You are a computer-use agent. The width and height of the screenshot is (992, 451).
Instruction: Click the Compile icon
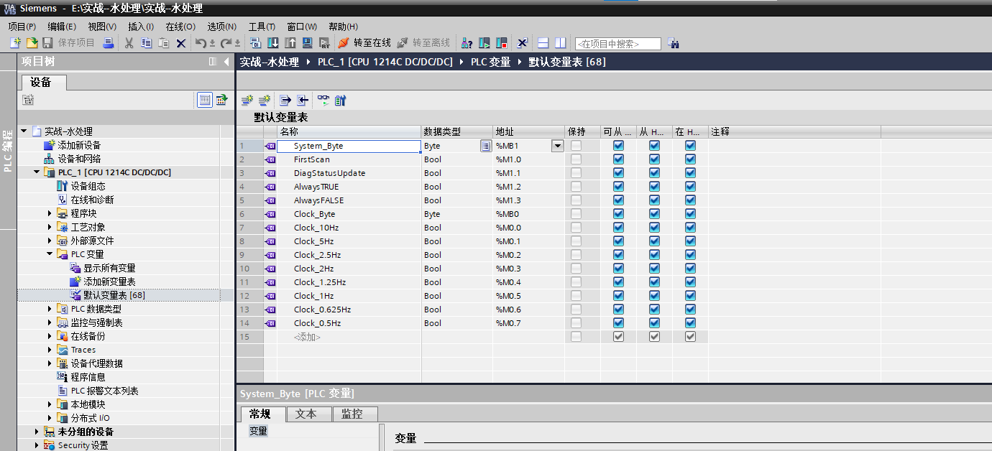pos(256,43)
